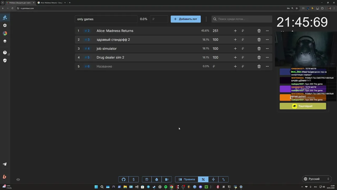Toggle the percent display button
Viewport: 337px width, 190px height.
tap(203, 179)
